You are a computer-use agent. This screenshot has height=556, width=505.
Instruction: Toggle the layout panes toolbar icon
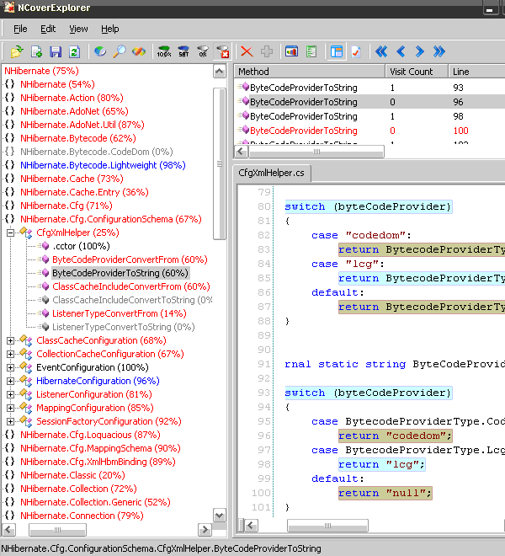[x=337, y=51]
